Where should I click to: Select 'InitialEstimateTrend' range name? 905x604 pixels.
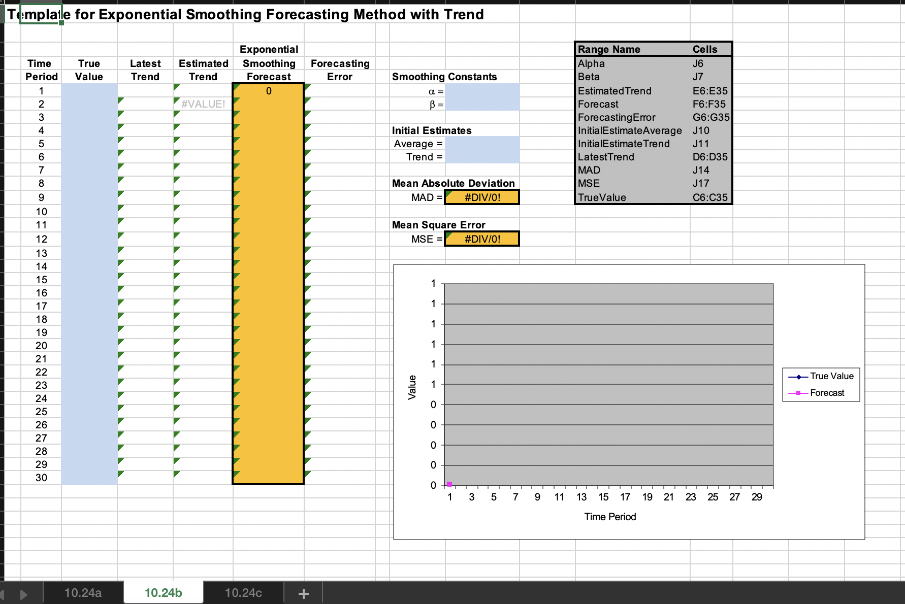[x=624, y=144]
